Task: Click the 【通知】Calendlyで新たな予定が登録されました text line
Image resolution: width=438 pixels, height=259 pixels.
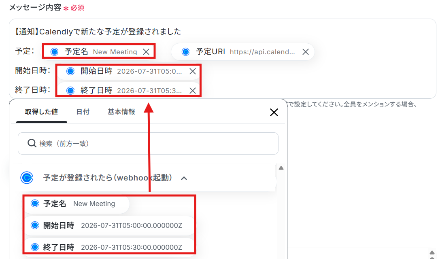Action: pyautogui.click(x=98, y=32)
